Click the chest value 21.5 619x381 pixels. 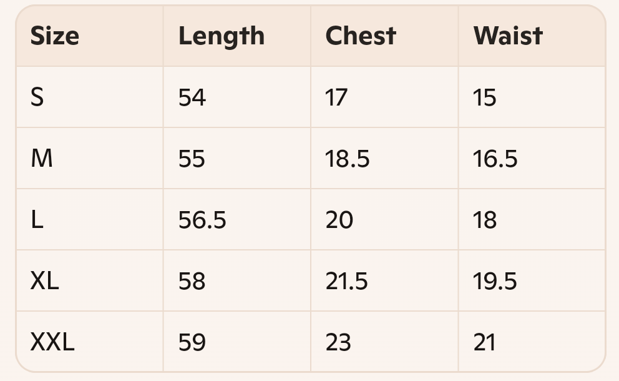tap(346, 281)
